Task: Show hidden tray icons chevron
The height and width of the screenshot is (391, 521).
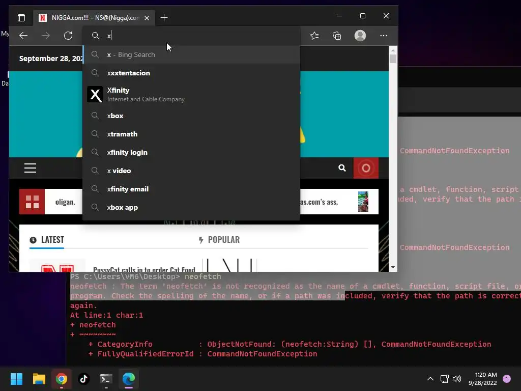Action: pyautogui.click(x=430, y=379)
